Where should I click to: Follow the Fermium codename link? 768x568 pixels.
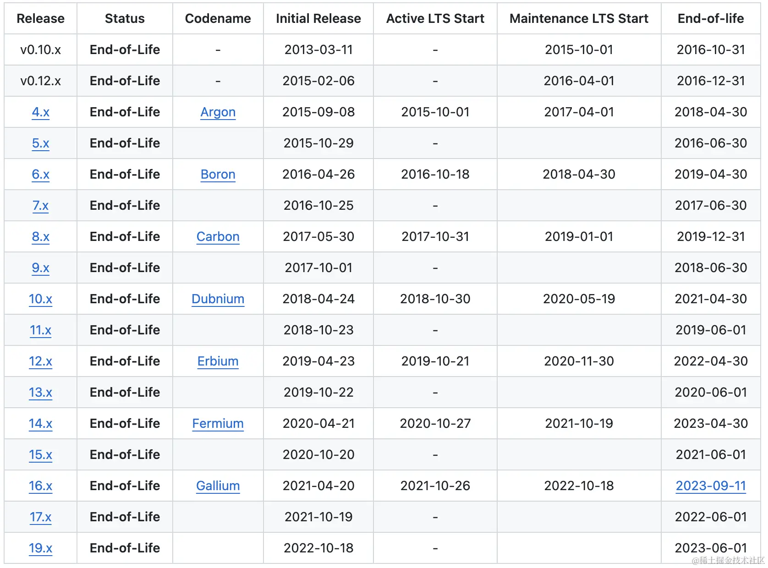tap(218, 424)
